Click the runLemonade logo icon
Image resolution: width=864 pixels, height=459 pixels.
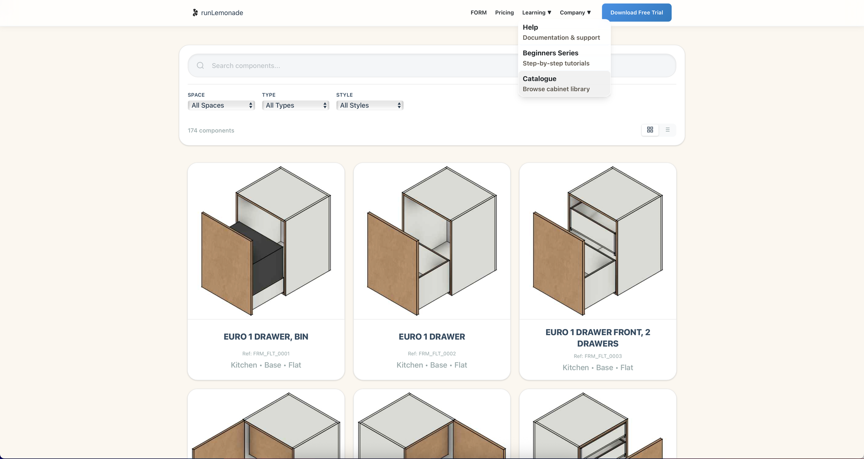pos(195,13)
